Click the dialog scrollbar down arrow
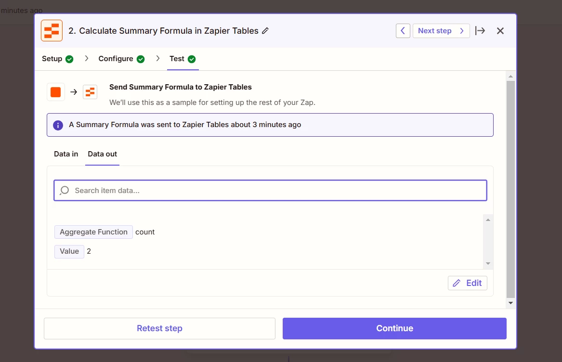The width and height of the screenshot is (562, 362). [x=511, y=303]
